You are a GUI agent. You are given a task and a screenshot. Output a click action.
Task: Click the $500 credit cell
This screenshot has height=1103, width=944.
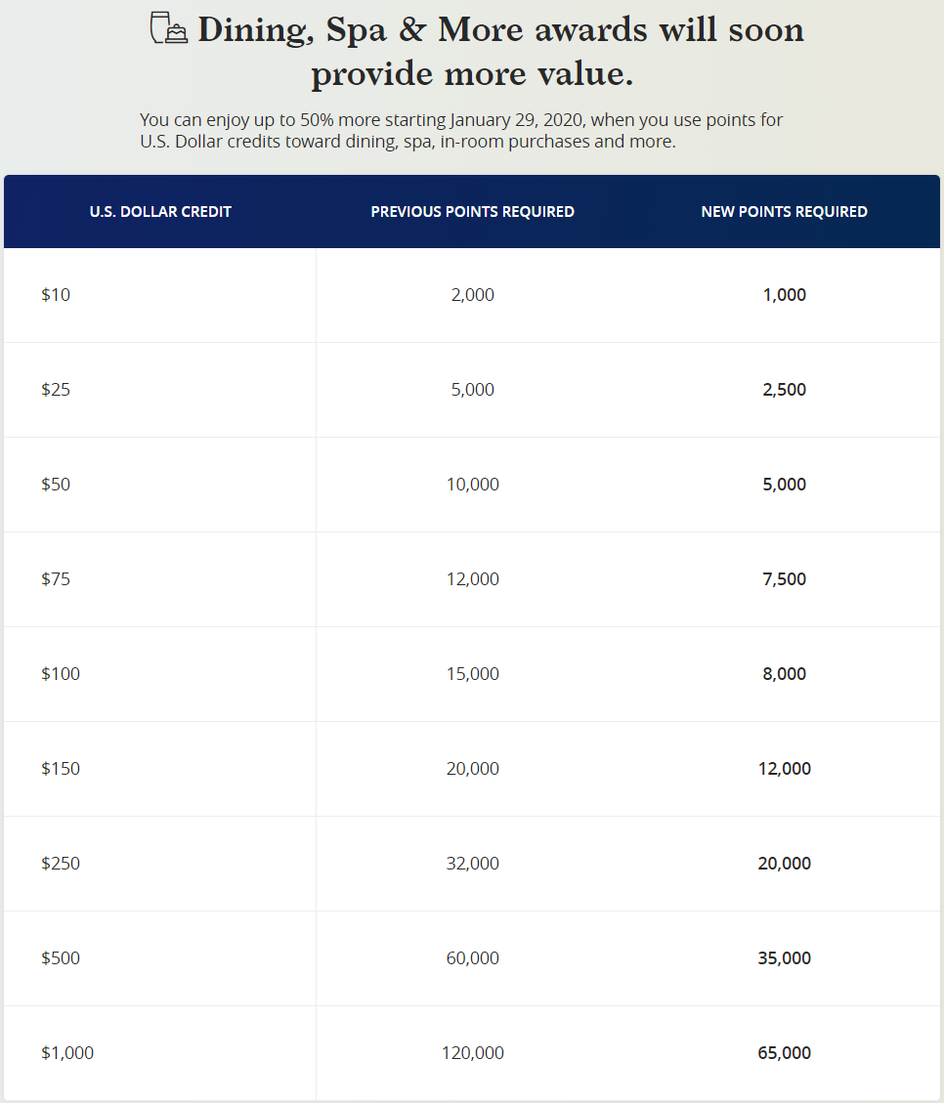pos(61,957)
